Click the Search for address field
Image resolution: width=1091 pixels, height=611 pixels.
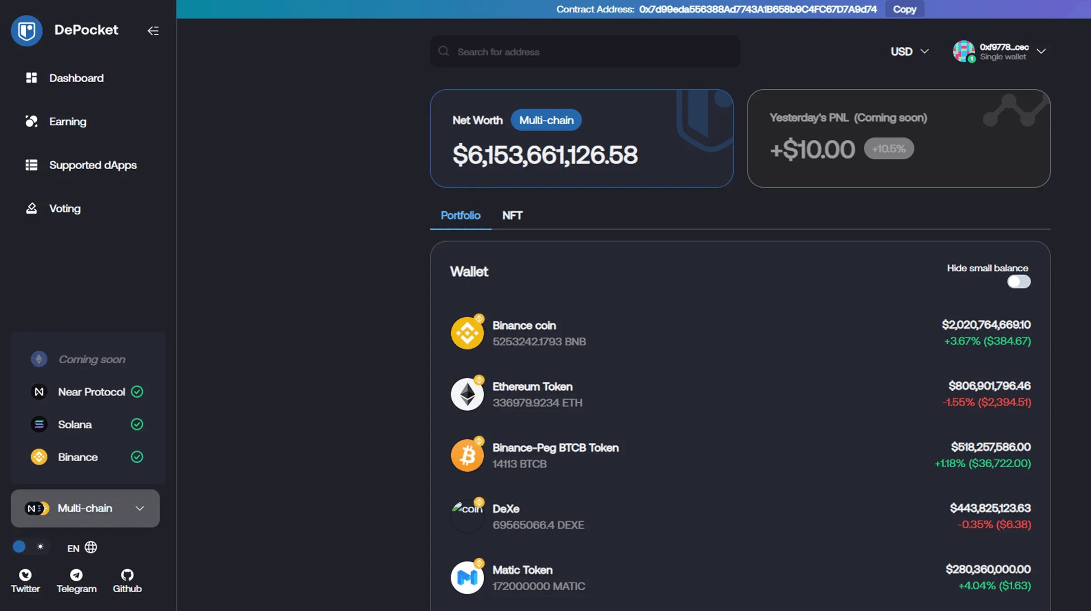(x=585, y=52)
